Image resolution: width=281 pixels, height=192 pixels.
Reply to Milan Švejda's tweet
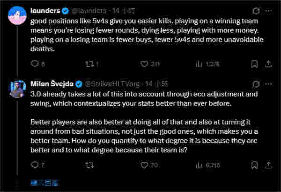click(x=34, y=165)
